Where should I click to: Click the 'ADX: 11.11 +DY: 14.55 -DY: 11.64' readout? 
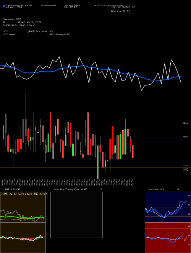24,194
